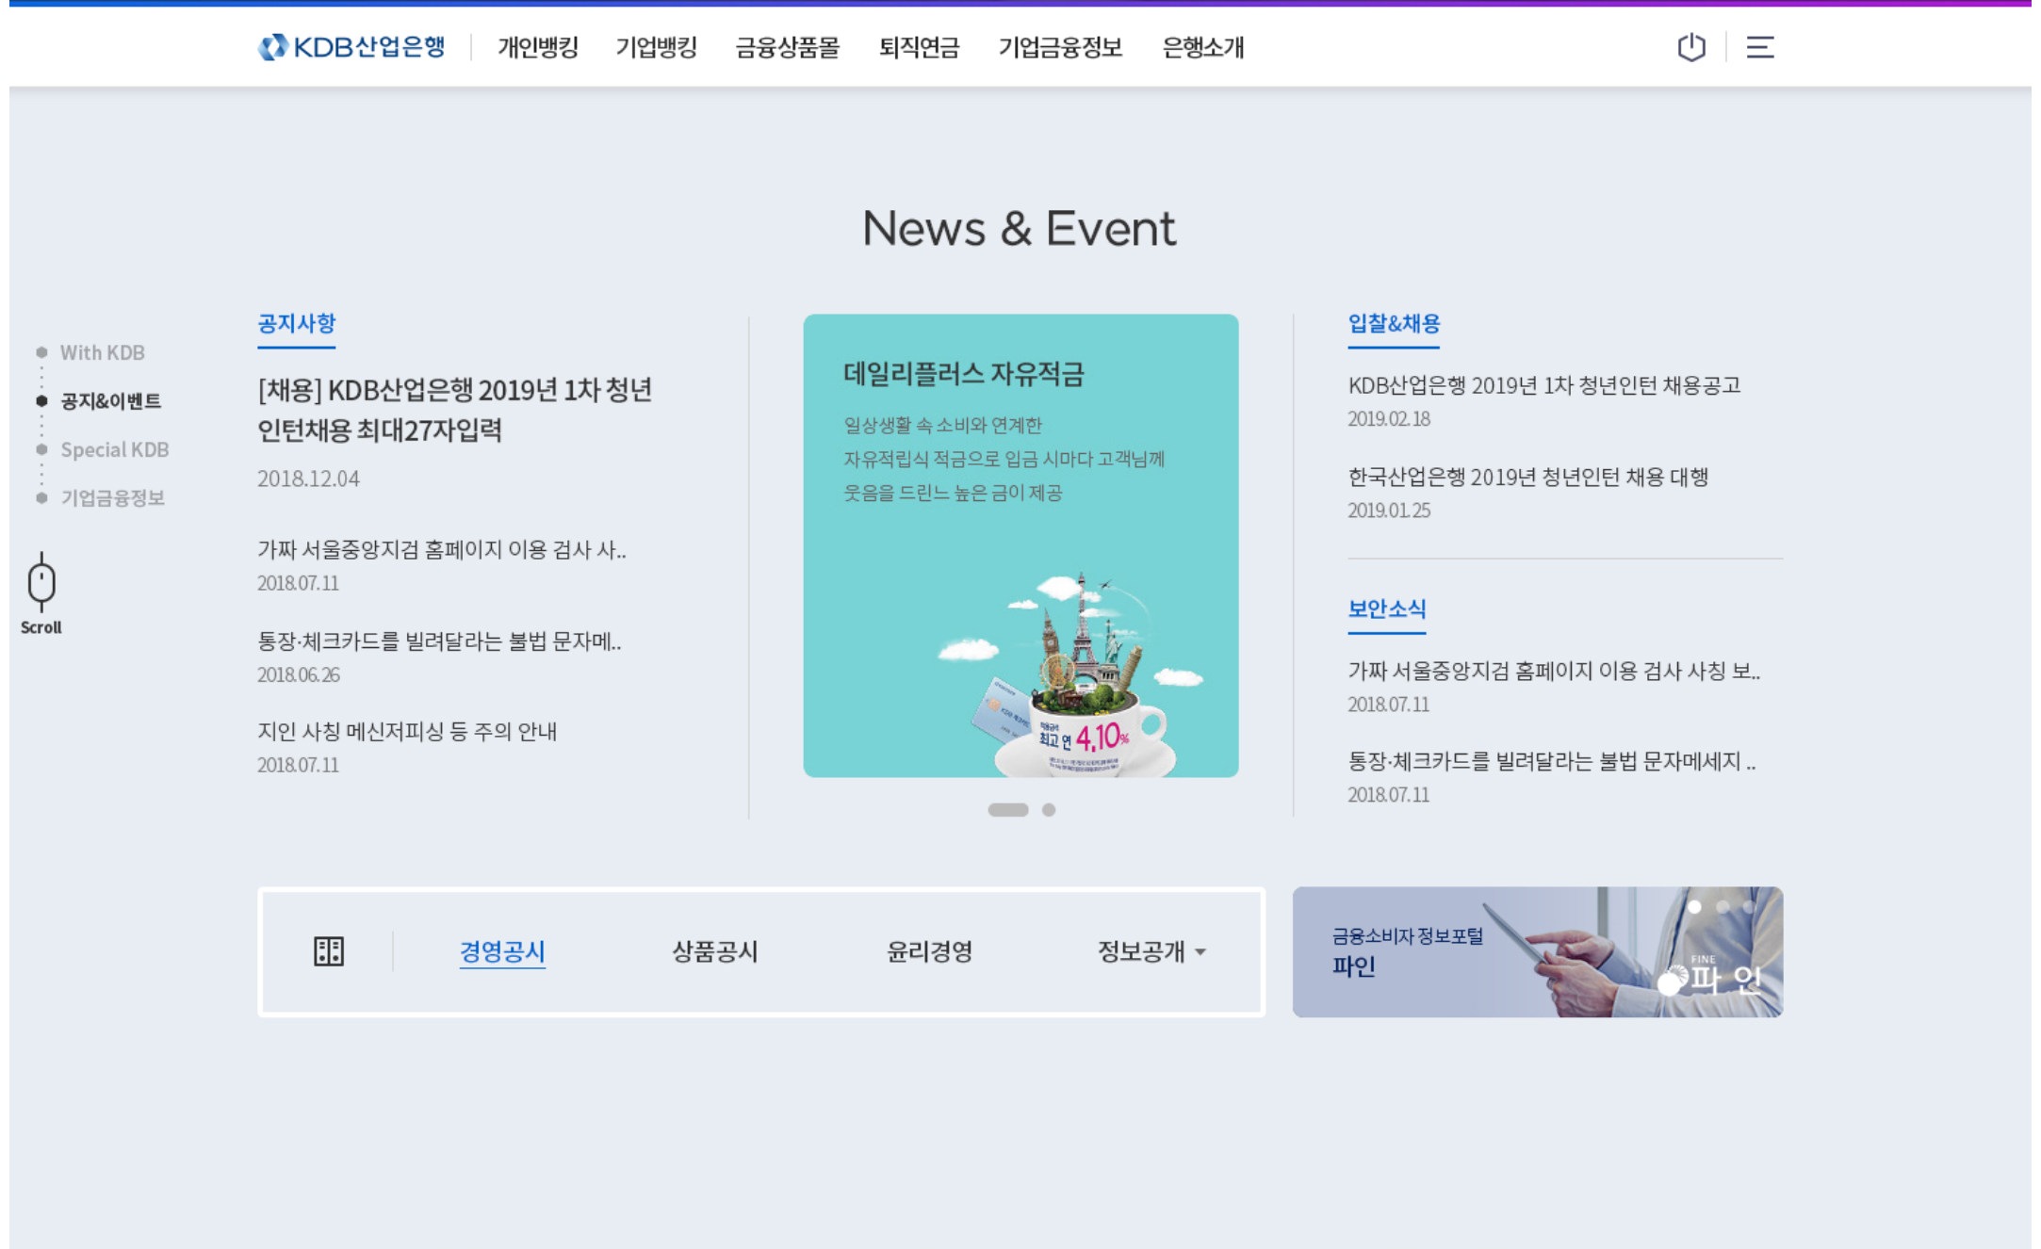Click the With KDB sidebar label
The height and width of the screenshot is (1249, 2041).
pos(103,352)
